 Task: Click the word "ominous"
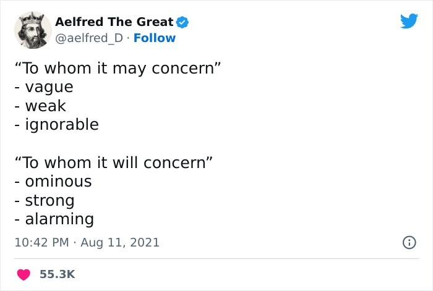click(58, 182)
